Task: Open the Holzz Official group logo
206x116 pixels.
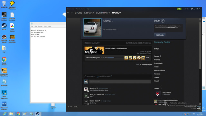Action: tap(157, 94)
